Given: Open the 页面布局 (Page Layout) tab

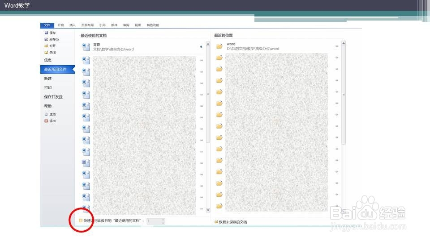Looking at the screenshot, I should coord(87,25).
